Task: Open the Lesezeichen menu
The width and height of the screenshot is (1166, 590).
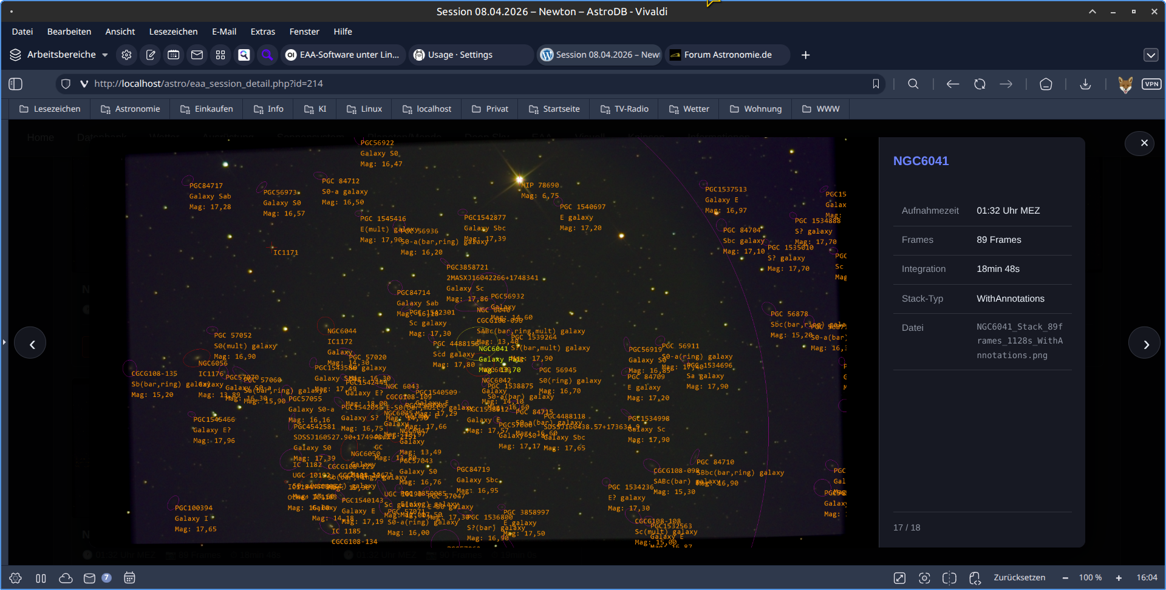Action: [x=173, y=32]
